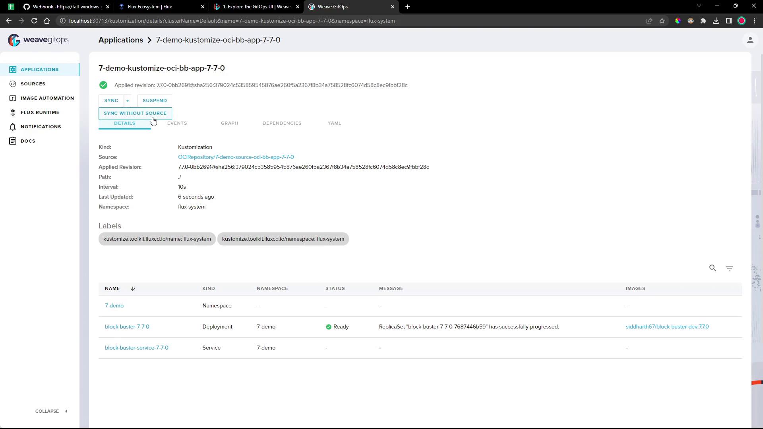Expand the Sync dropdown arrow
The width and height of the screenshot is (763, 429).
click(128, 101)
